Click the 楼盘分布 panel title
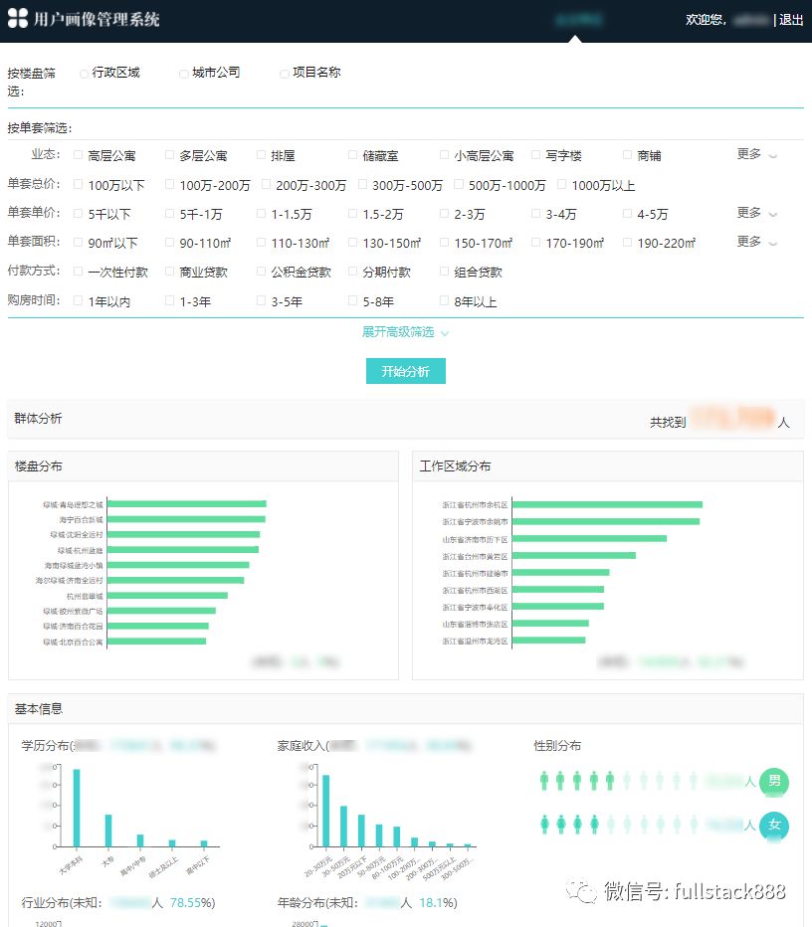 (x=39, y=466)
